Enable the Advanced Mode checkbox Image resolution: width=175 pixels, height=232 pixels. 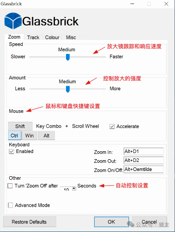(10, 205)
